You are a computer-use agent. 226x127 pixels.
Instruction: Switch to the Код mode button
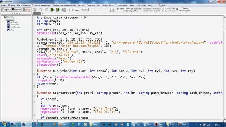click(27, 10)
